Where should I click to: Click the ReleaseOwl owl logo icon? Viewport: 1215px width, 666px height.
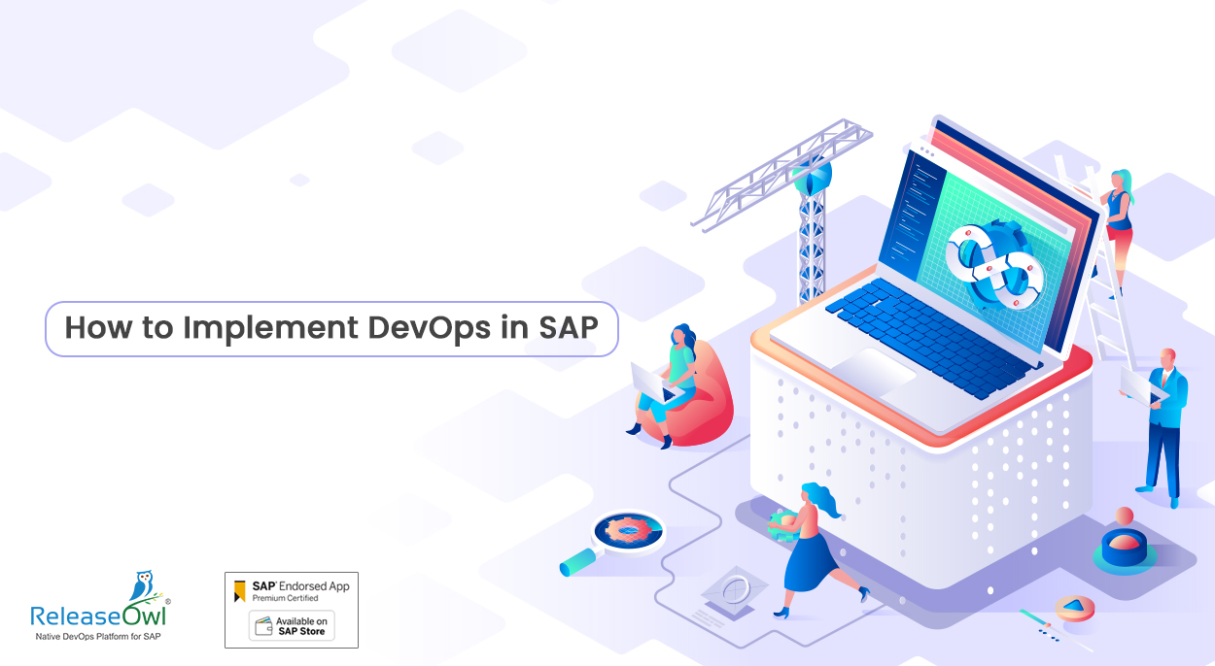pos(143,586)
